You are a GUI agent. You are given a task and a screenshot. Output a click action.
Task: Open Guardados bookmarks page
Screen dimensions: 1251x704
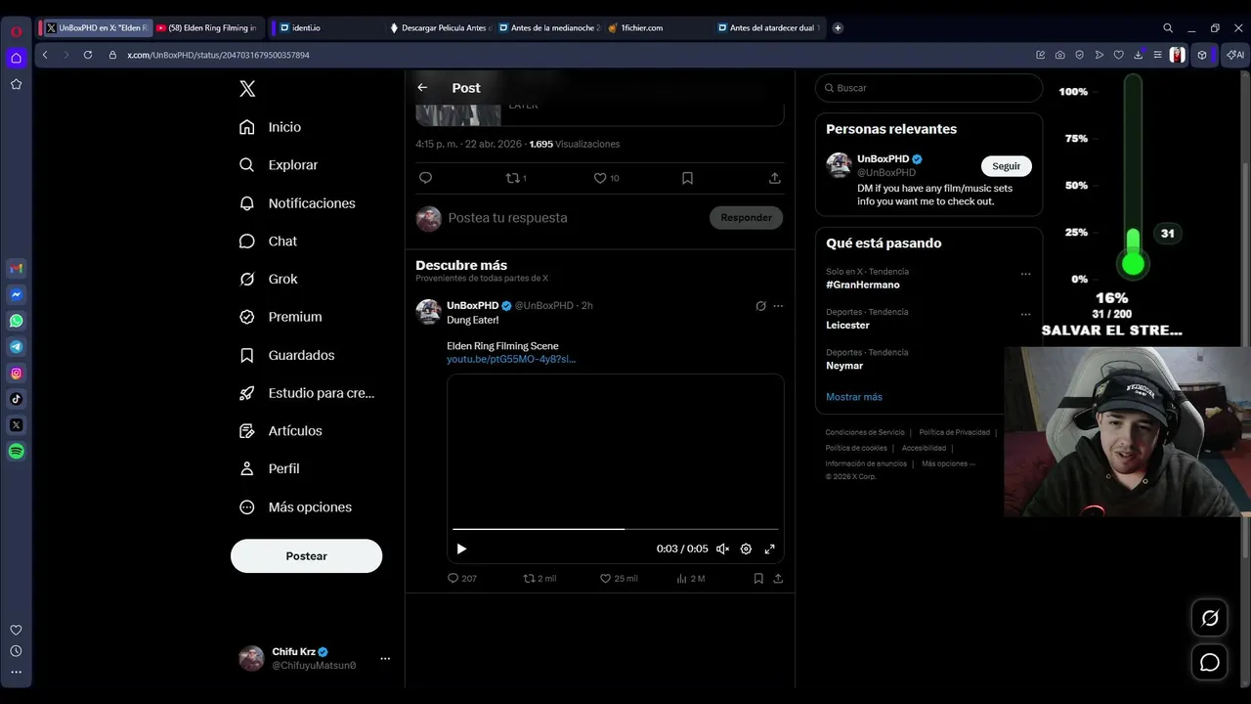(x=287, y=355)
